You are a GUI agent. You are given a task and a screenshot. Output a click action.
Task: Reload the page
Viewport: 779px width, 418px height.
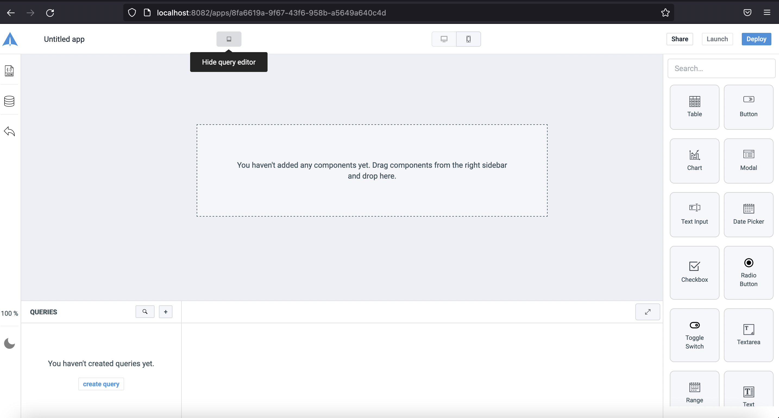50,13
